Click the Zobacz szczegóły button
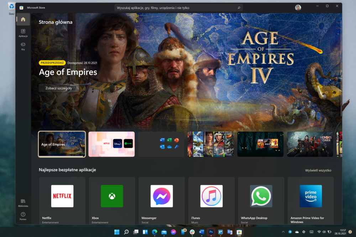 (59, 88)
